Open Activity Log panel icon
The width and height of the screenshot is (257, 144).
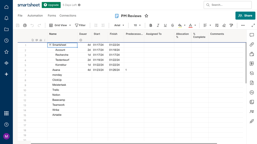(252, 92)
